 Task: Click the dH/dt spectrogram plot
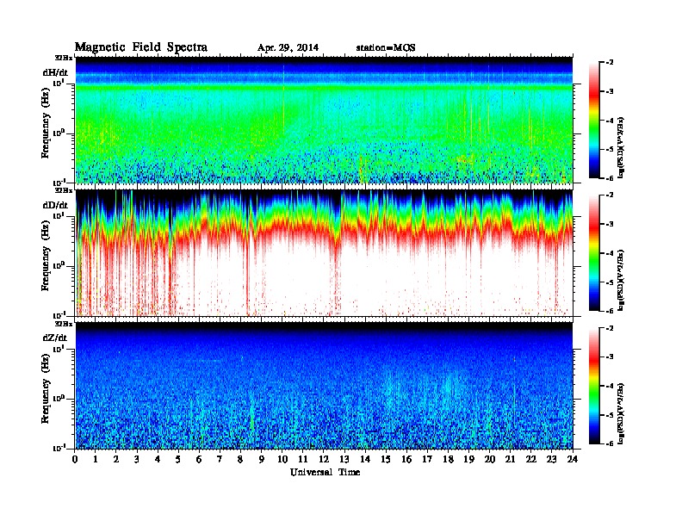coord(324,120)
